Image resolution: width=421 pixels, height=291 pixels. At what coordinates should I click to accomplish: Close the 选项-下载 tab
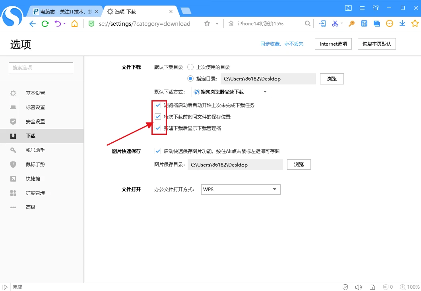point(171,11)
